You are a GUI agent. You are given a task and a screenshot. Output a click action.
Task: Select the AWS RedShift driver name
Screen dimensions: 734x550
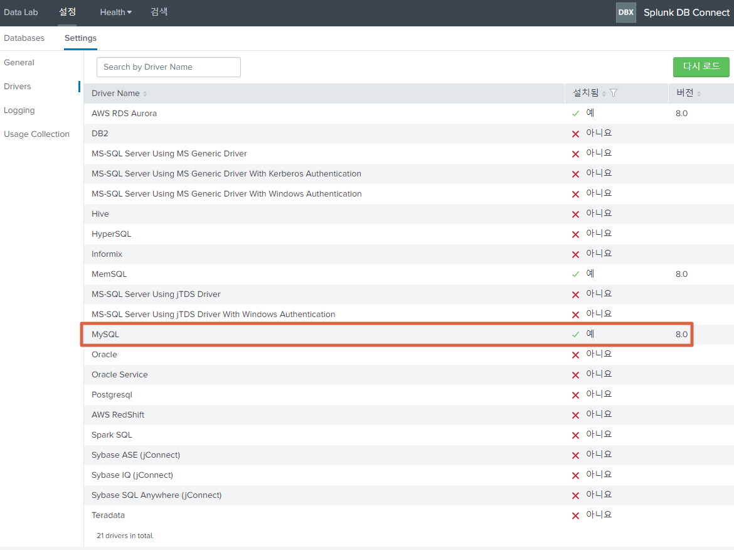(x=118, y=415)
